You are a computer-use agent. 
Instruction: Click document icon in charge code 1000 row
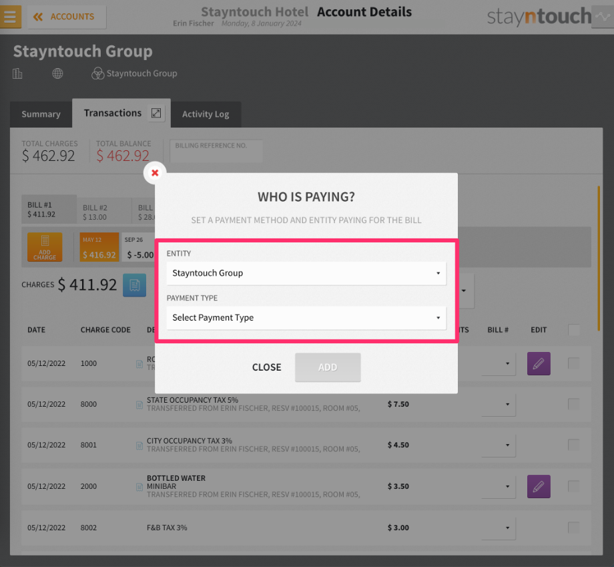(x=139, y=364)
